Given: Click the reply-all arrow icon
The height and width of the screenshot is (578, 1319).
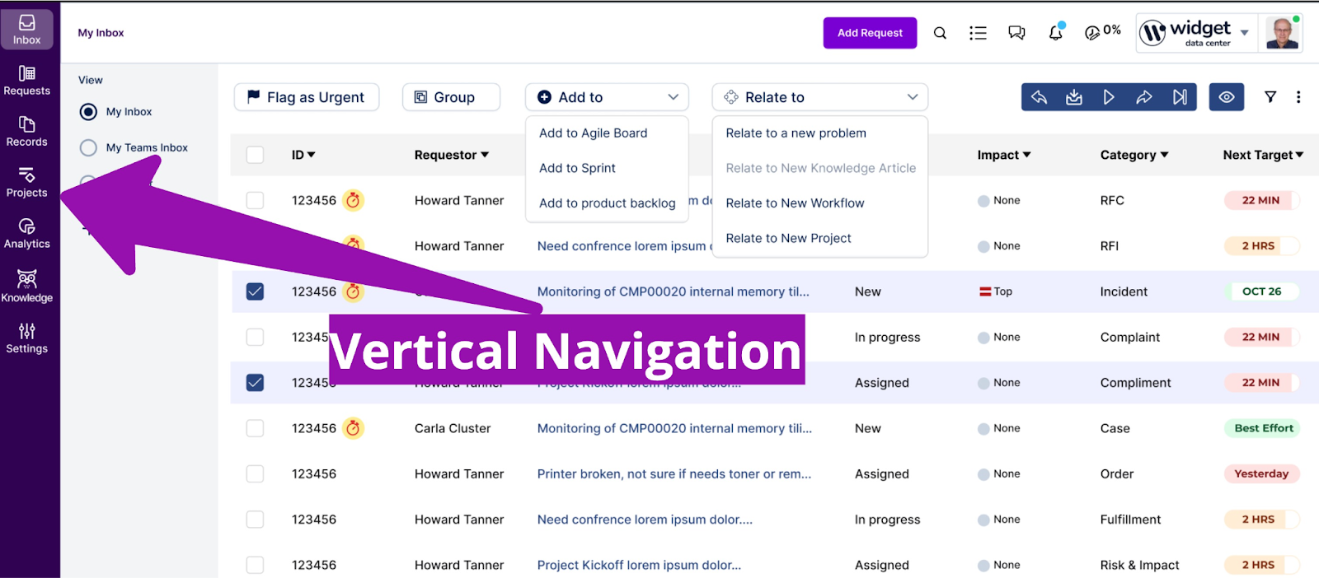Looking at the screenshot, I should (1039, 97).
